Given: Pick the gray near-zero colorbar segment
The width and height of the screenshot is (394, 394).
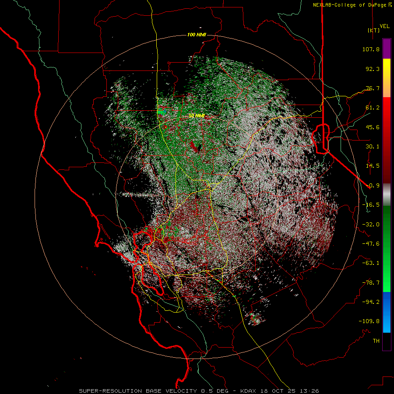Looking at the screenshot, I should point(387,195).
